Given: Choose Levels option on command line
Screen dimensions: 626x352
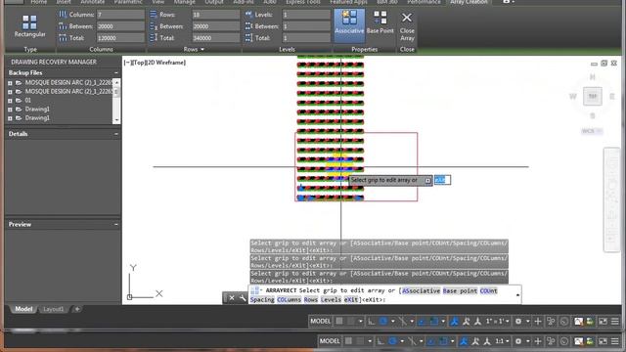Looking at the screenshot, I should [x=331, y=300].
